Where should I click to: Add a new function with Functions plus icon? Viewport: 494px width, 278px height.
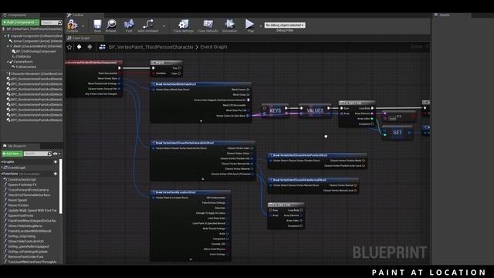(56, 173)
